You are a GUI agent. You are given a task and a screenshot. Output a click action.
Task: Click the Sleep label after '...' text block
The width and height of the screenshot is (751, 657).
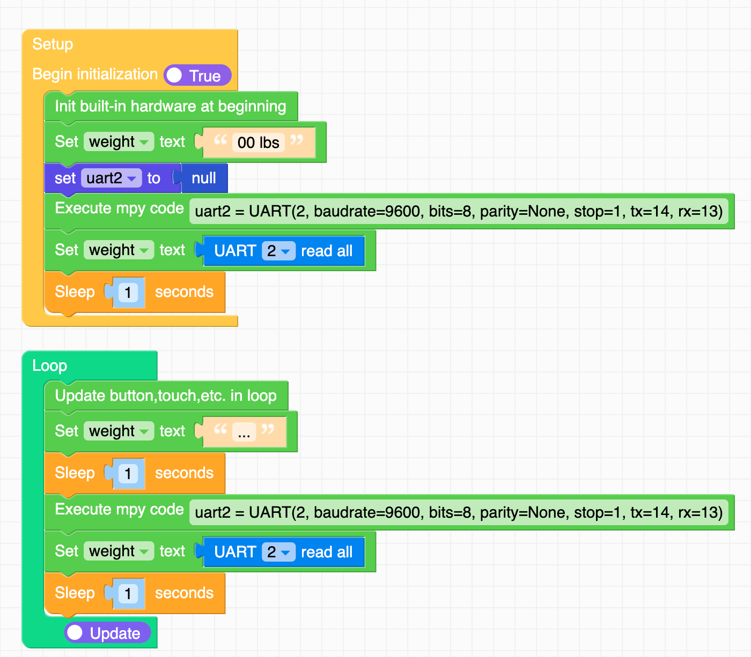click(75, 473)
